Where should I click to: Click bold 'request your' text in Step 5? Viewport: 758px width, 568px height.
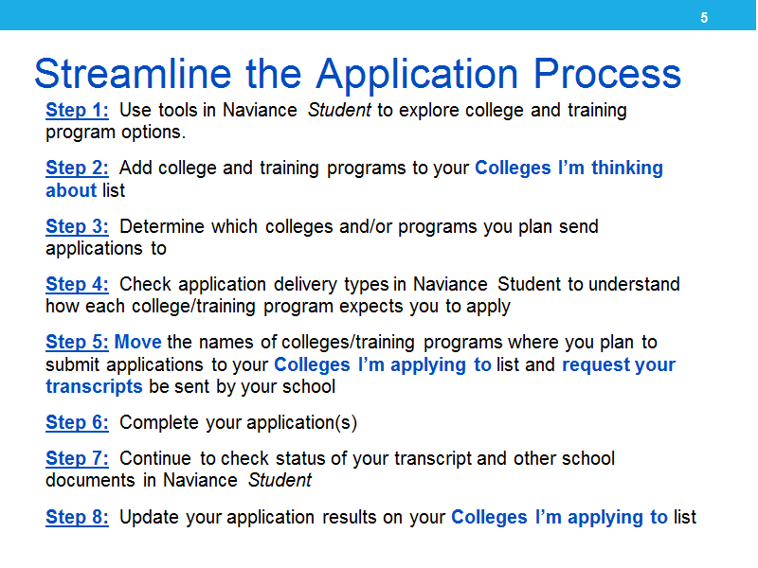pos(619,365)
